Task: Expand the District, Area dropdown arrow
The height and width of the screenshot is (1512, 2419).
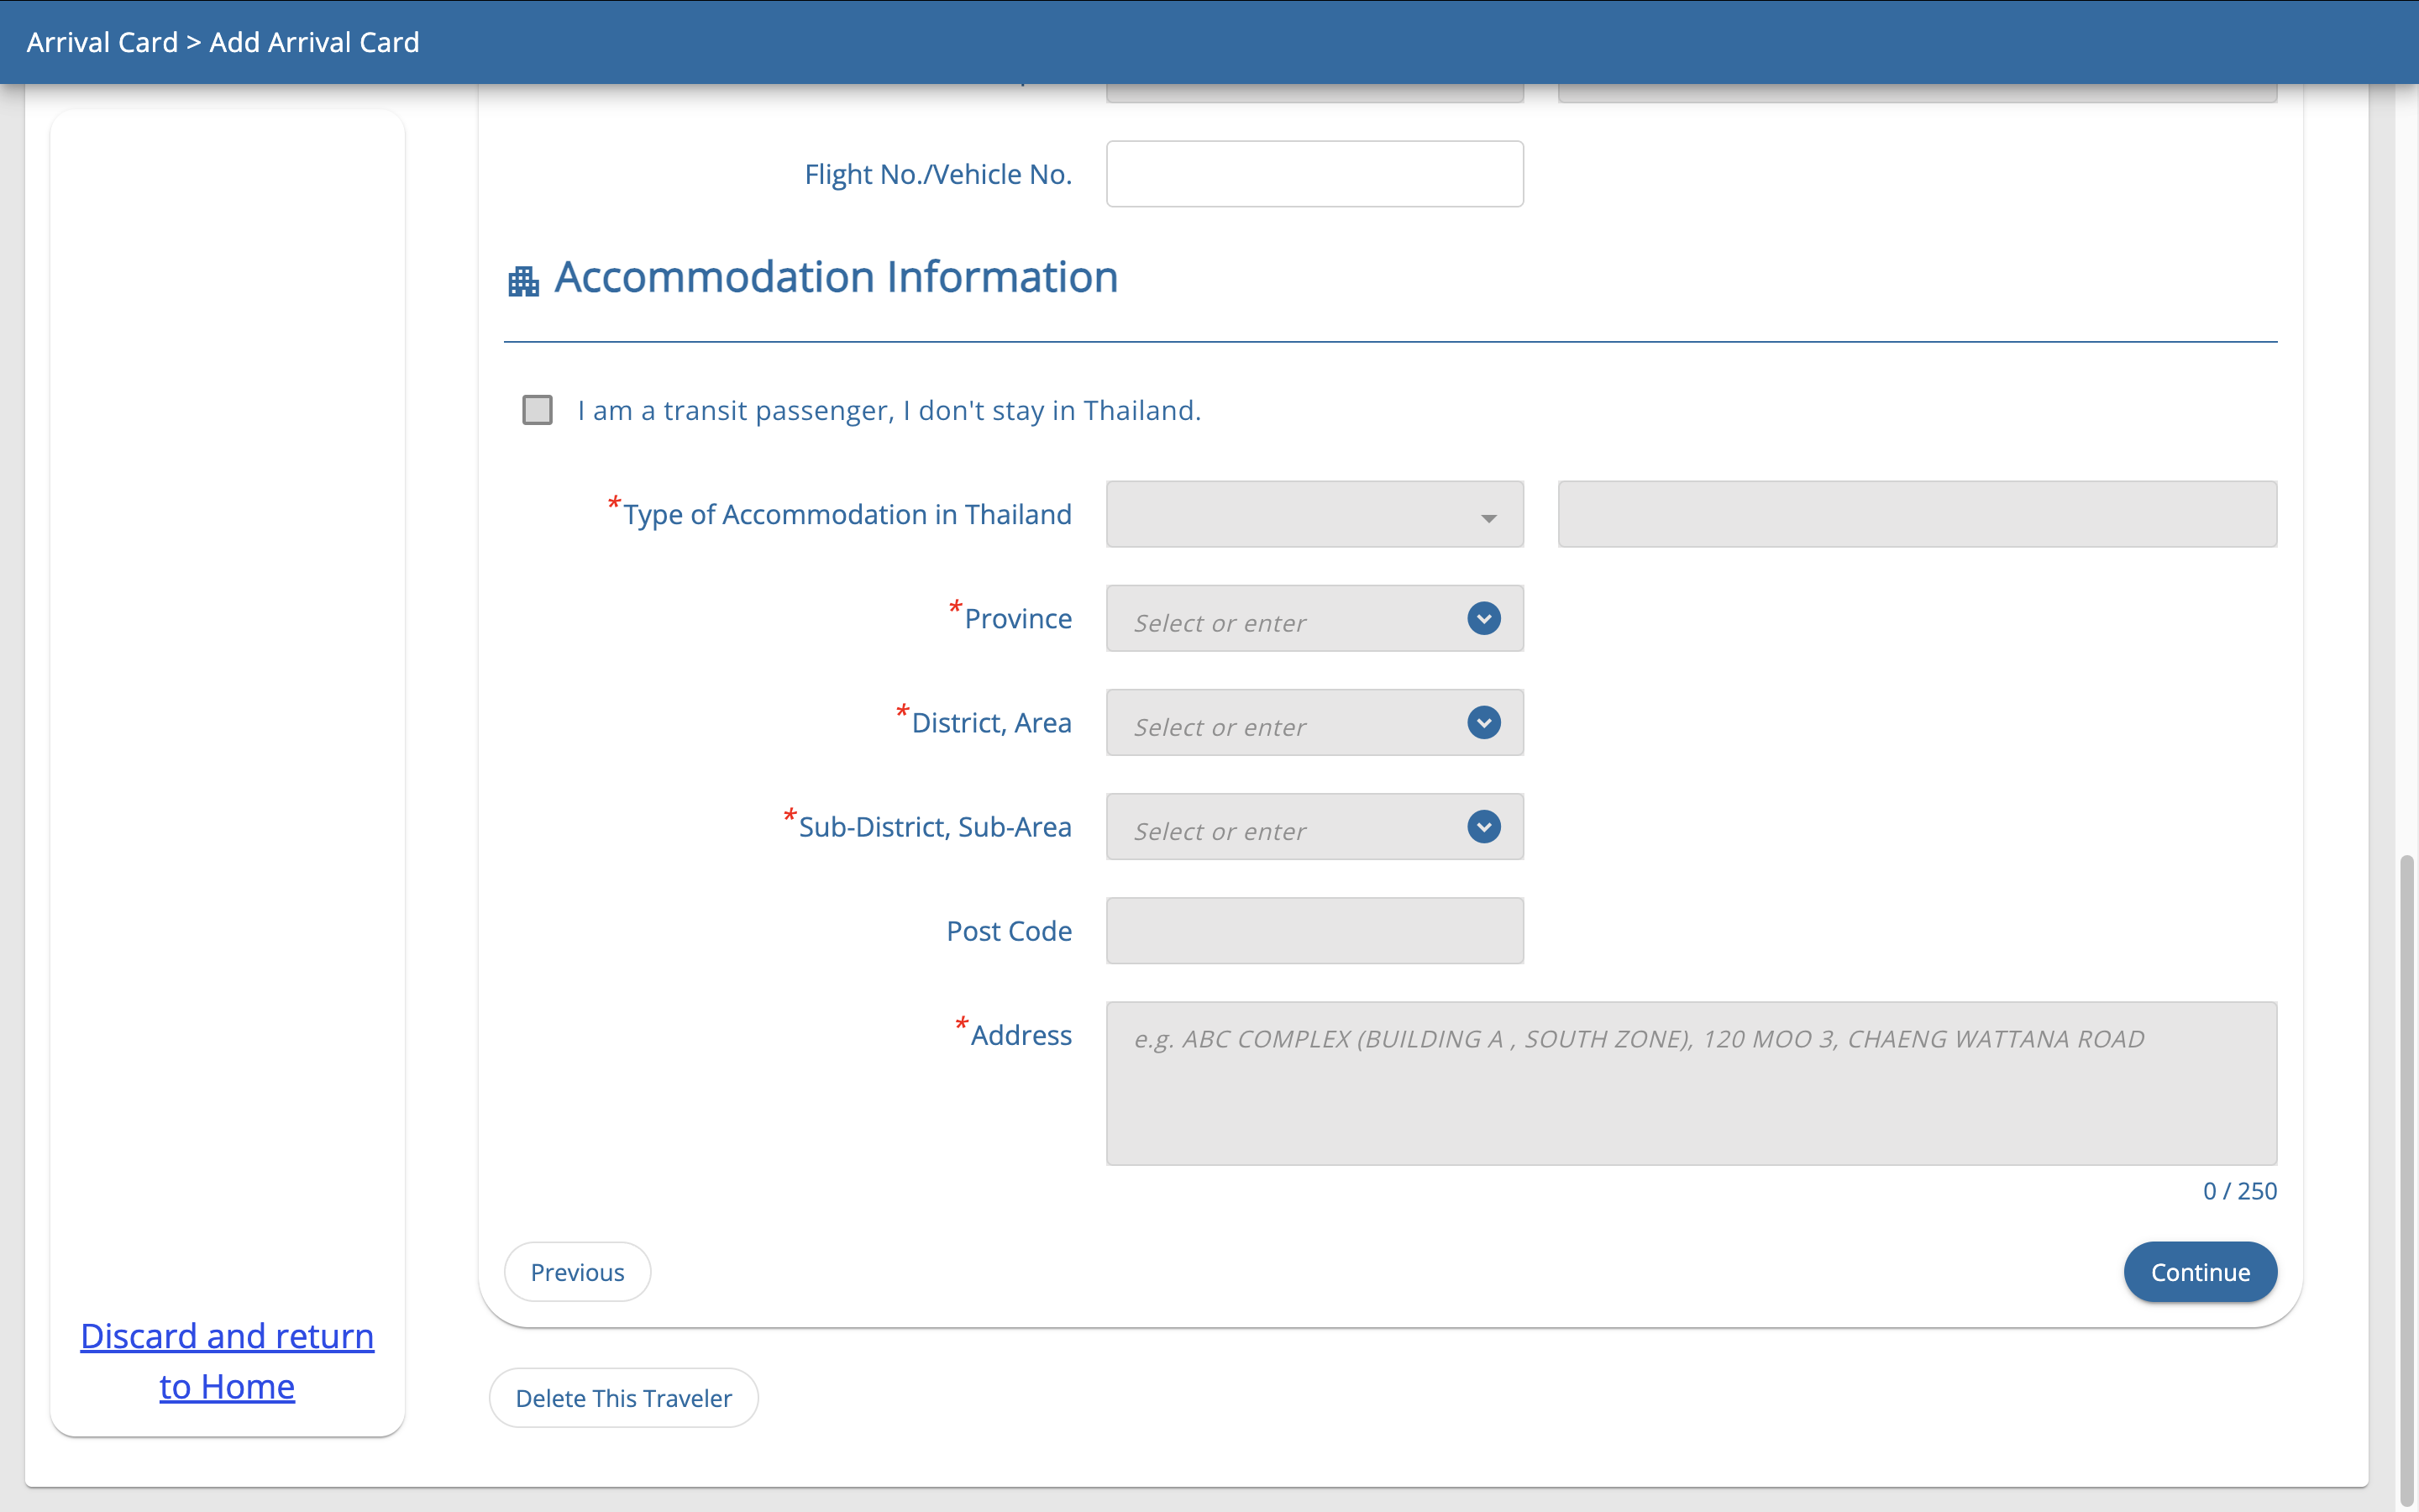Action: point(1483,722)
